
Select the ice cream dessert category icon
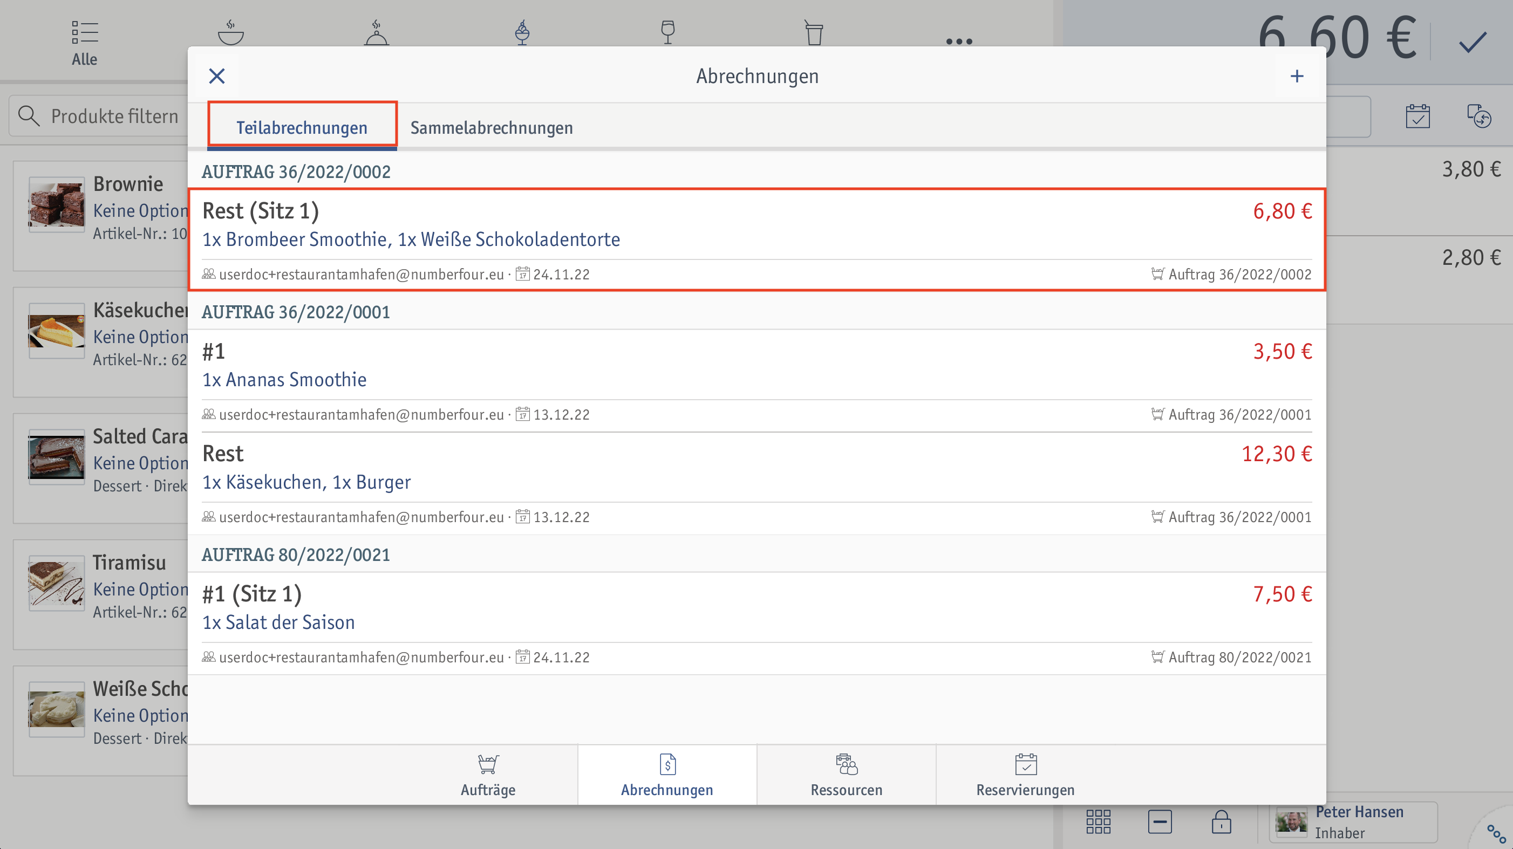522,32
